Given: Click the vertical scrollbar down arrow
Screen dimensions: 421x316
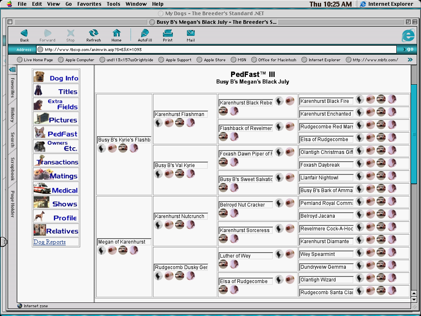Looking at the screenshot, I should pos(414,300).
